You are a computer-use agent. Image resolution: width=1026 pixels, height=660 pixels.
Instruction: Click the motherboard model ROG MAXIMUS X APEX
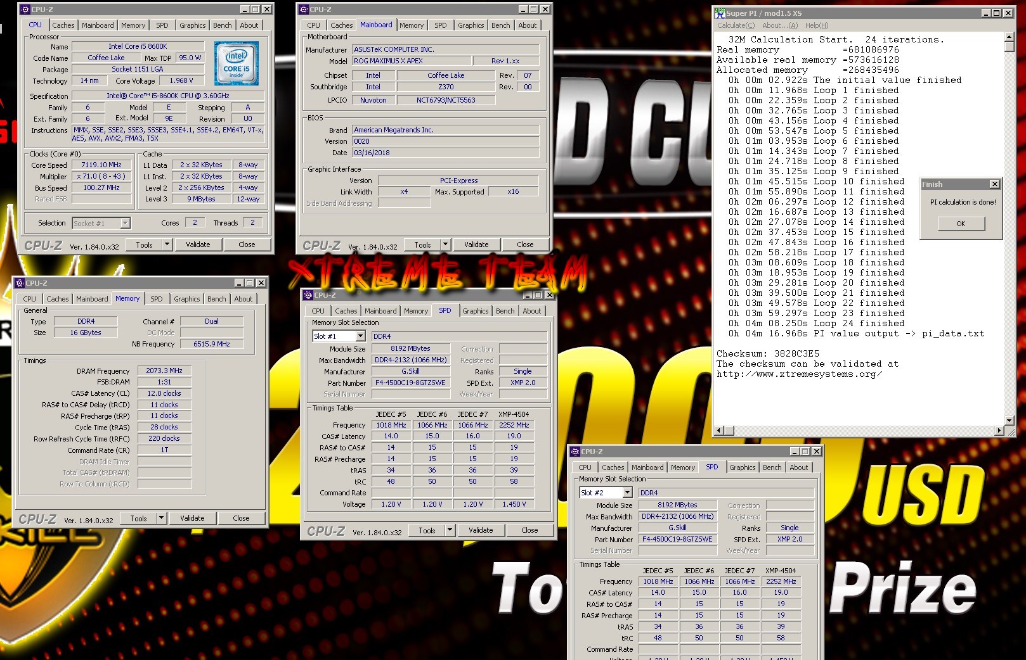click(412, 61)
